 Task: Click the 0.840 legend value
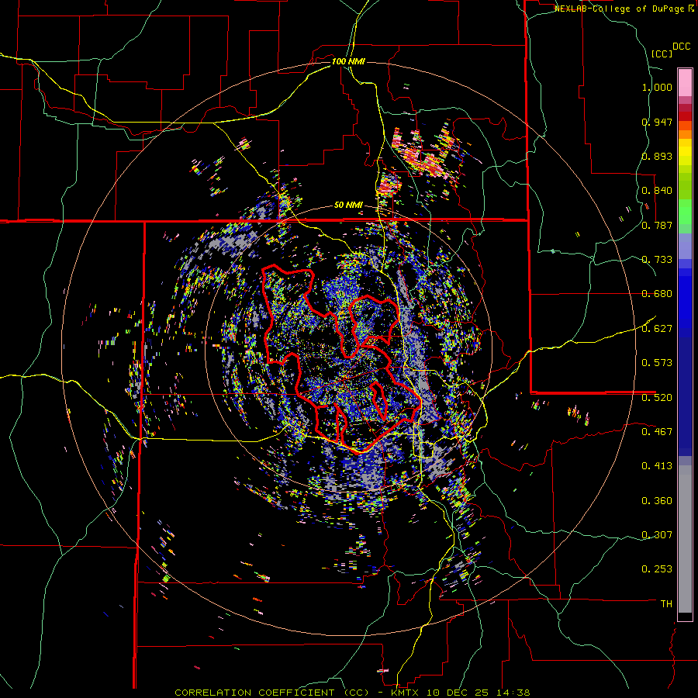click(657, 191)
